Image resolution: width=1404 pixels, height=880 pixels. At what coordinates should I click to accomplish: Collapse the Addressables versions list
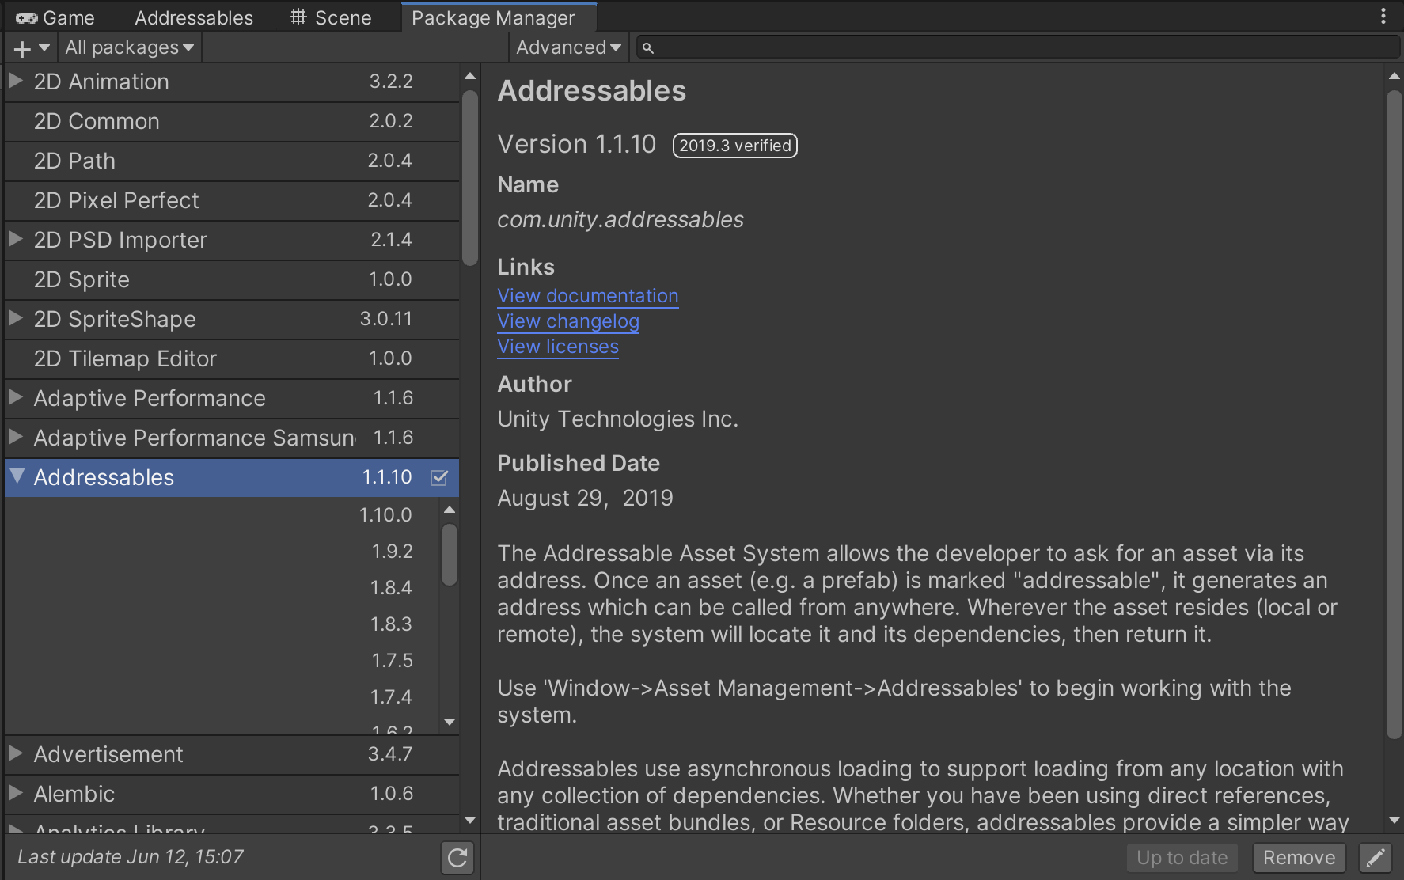pos(17,476)
